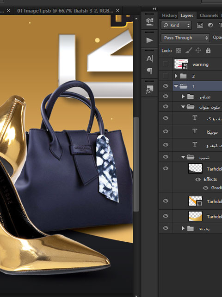Toggle visibility of group 1
Image resolution: width=222 pixels, height=297 pixels.
coord(166,86)
